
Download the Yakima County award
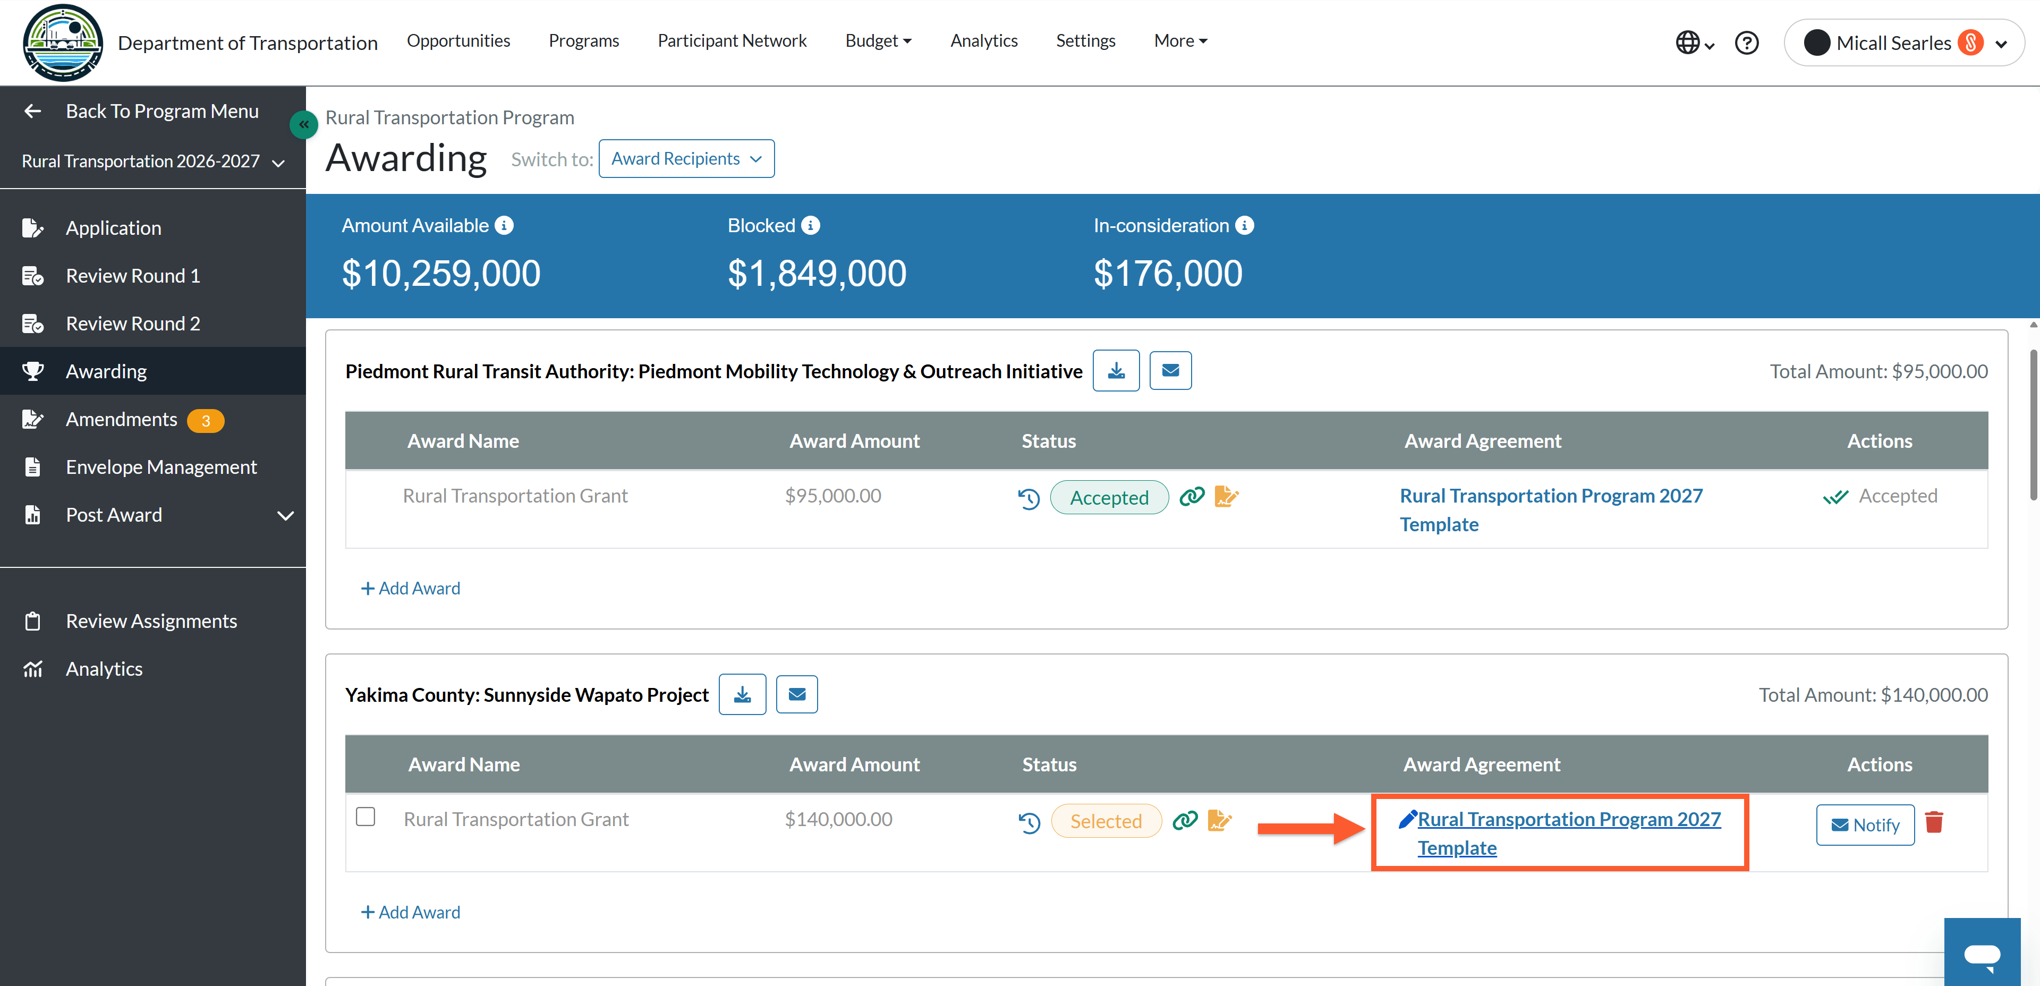pyautogui.click(x=742, y=694)
